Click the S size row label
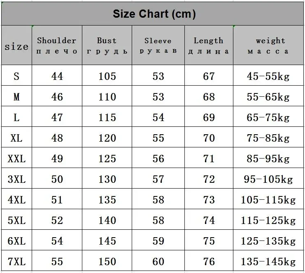The image size is (305, 273). (16, 76)
